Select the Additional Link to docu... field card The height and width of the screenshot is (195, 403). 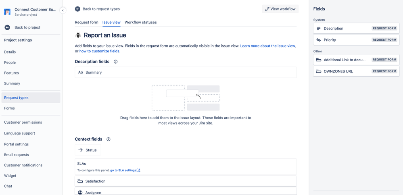click(x=356, y=60)
